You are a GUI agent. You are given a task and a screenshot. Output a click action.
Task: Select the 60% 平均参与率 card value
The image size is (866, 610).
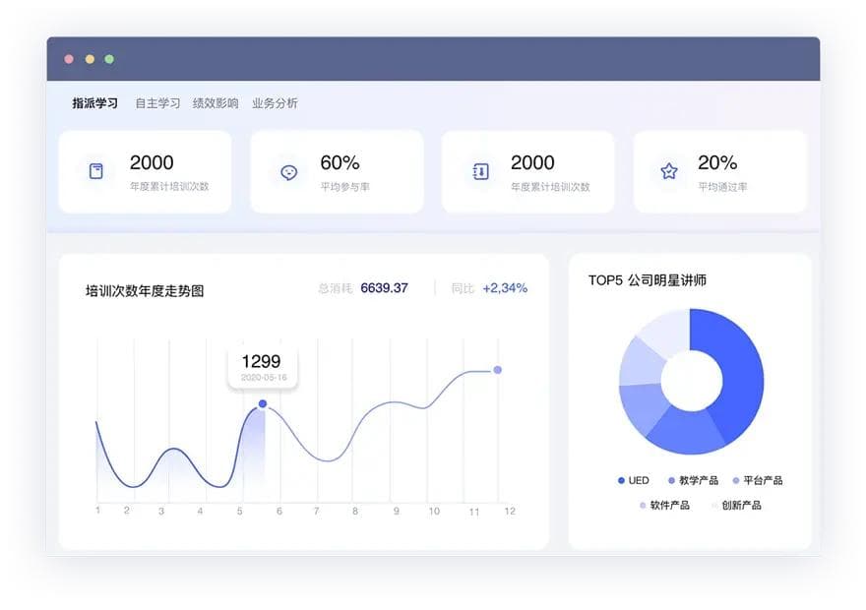(x=340, y=163)
